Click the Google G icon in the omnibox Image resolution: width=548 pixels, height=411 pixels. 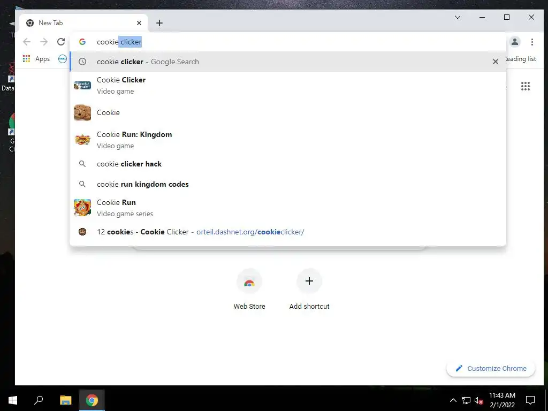82,42
